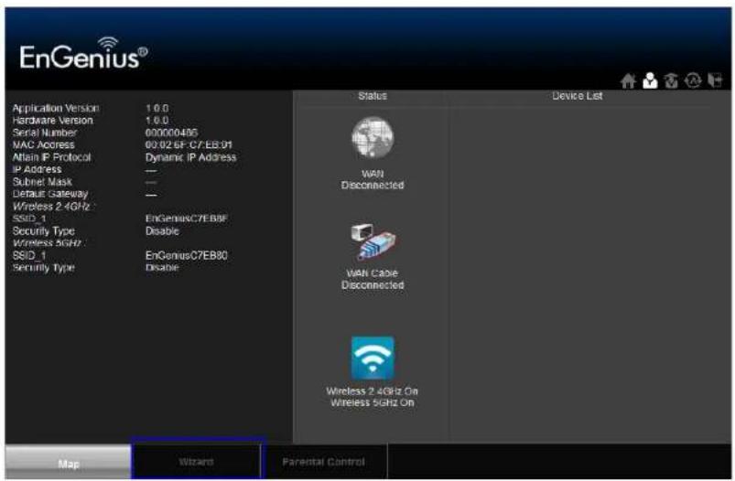Screen dimensions: 735x481
Task: Select the WAN globe status icon
Action: point(373,138)
